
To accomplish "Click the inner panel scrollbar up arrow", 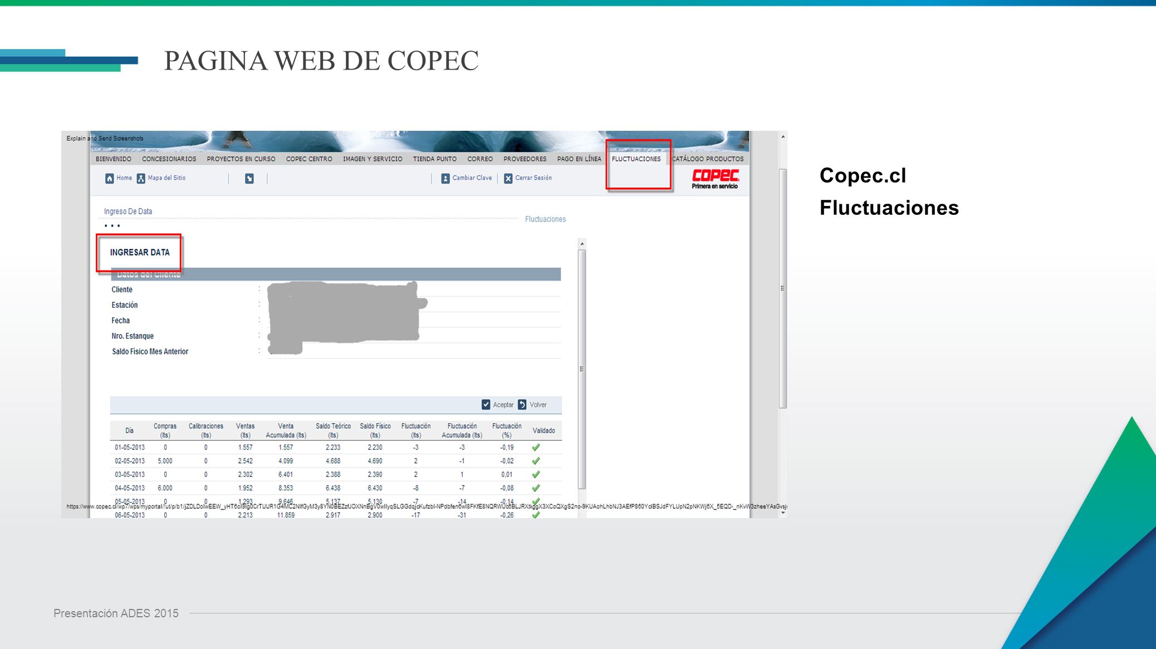I will tap(582, 244).
